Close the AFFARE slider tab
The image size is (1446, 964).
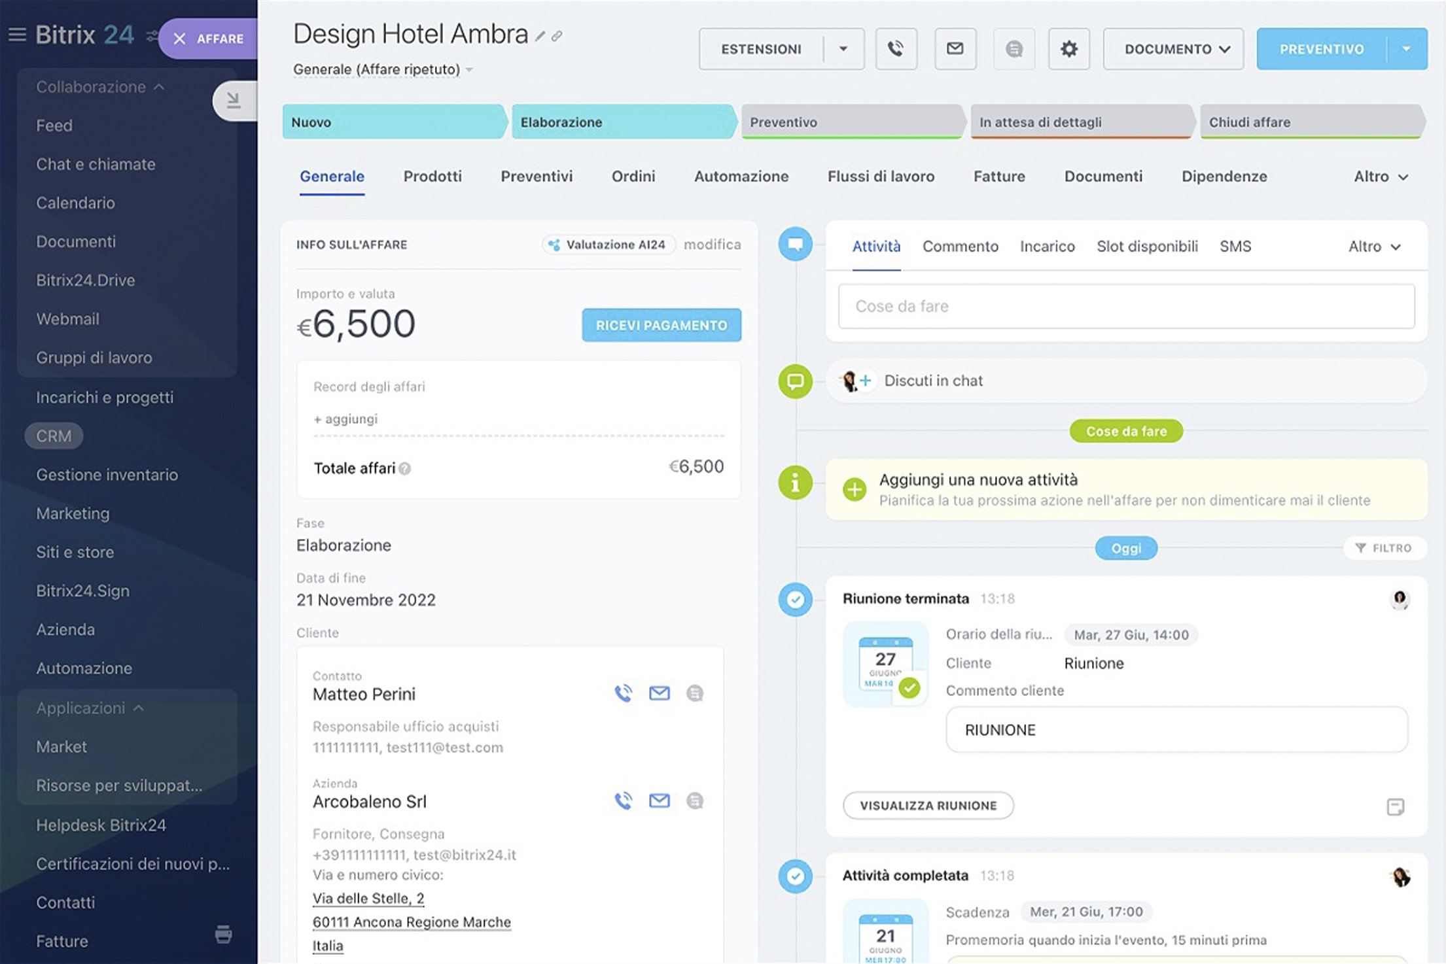tap(179, 39)
